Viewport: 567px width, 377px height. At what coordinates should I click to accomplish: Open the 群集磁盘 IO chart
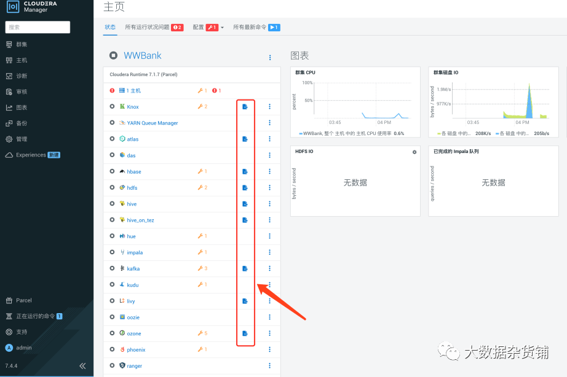click(x=493, y=102)
